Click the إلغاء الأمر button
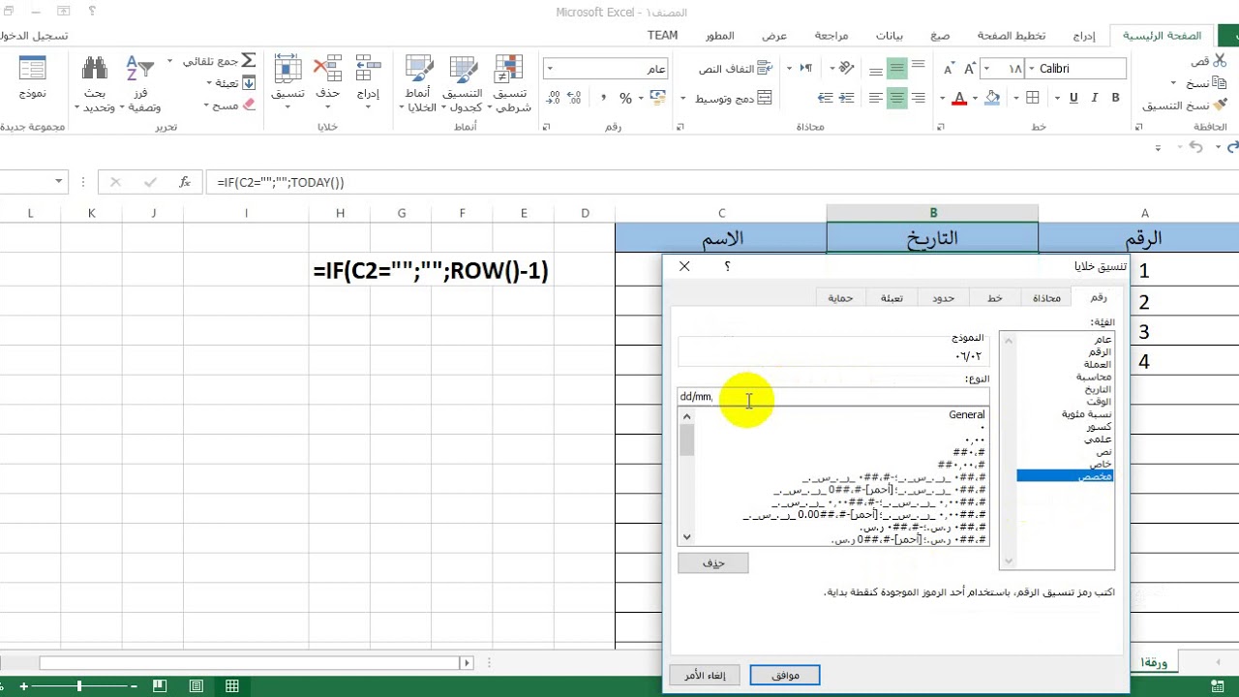This screenshot has width=1239, height=697. coord(705,675)
